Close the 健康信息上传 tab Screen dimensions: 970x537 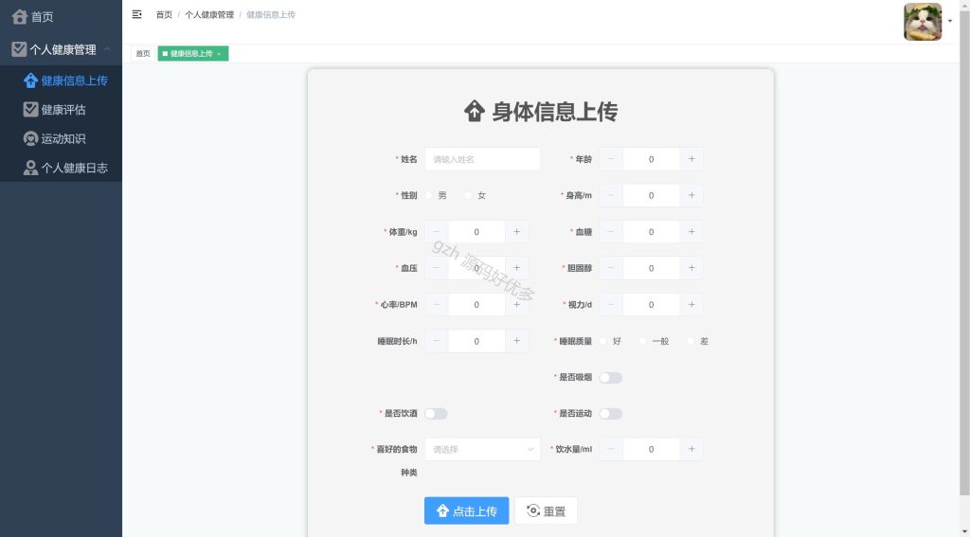[219, 54]
